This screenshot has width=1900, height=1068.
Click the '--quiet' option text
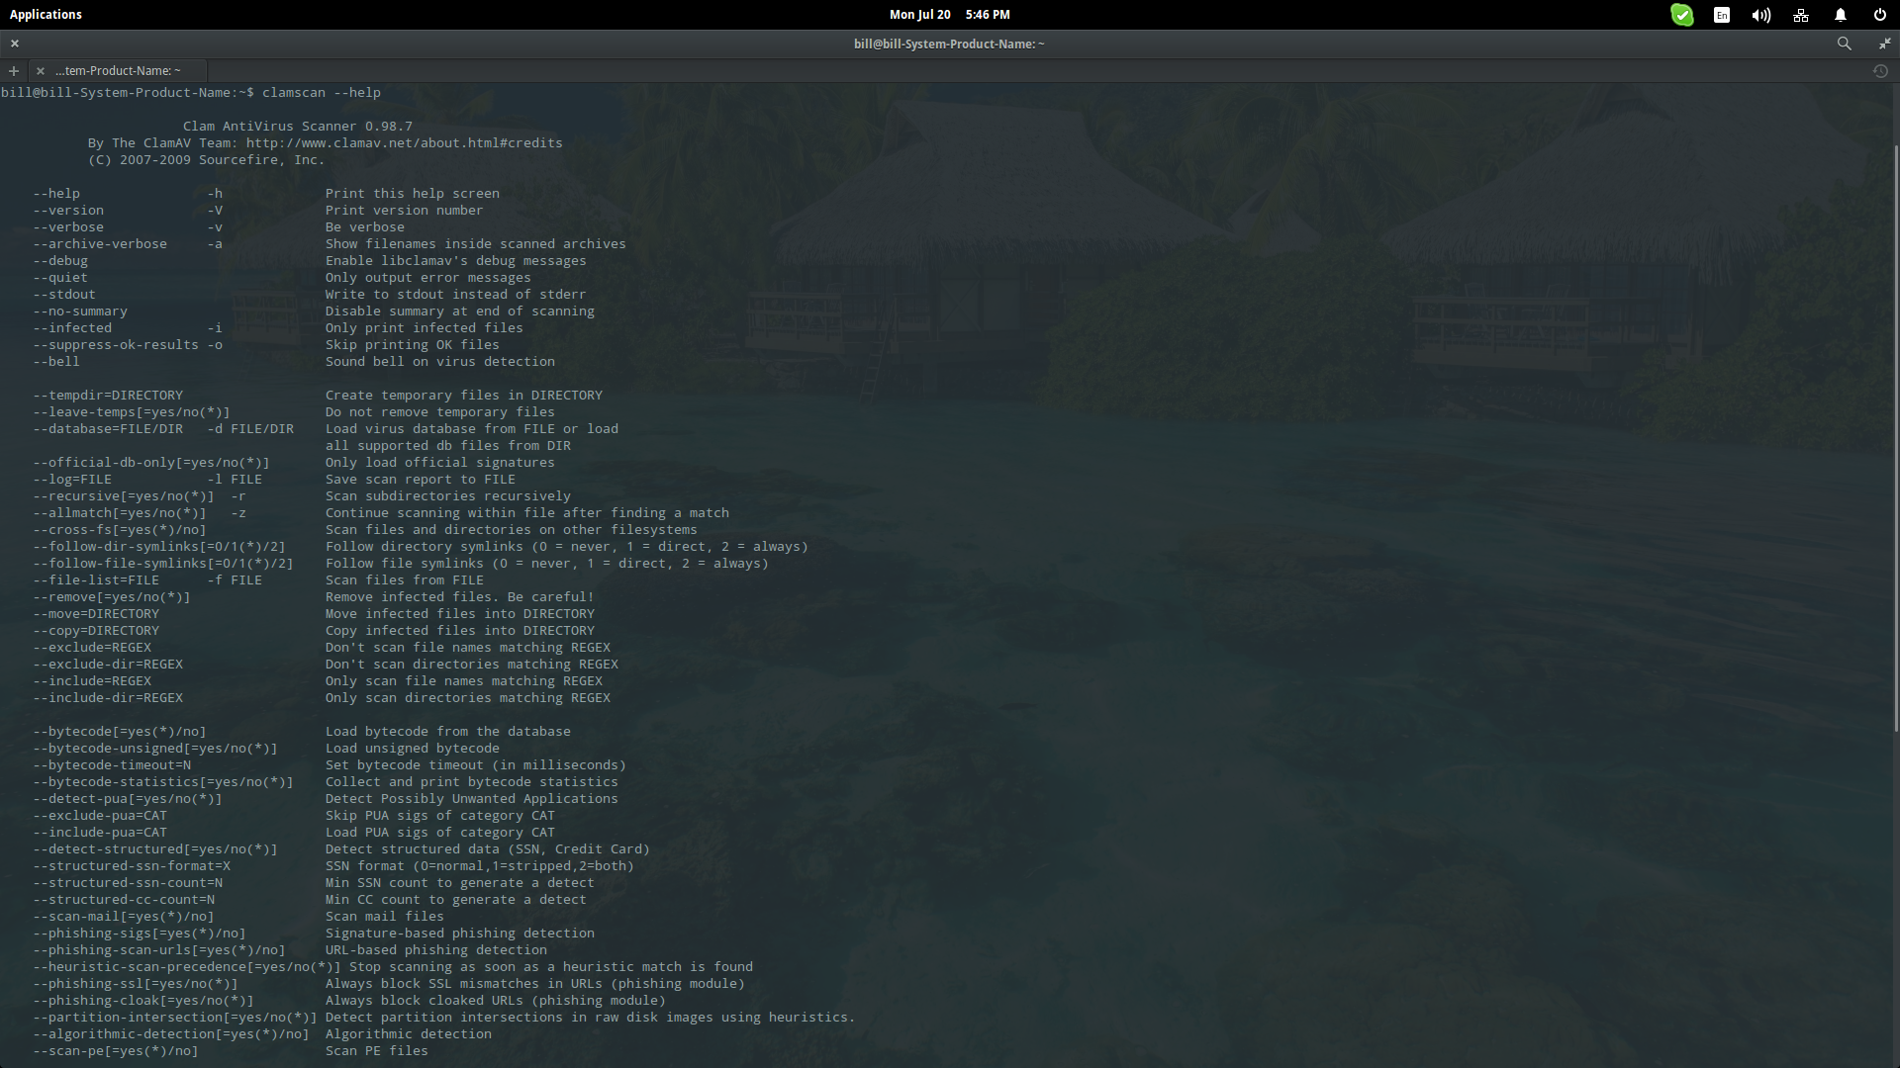point(60,278)
